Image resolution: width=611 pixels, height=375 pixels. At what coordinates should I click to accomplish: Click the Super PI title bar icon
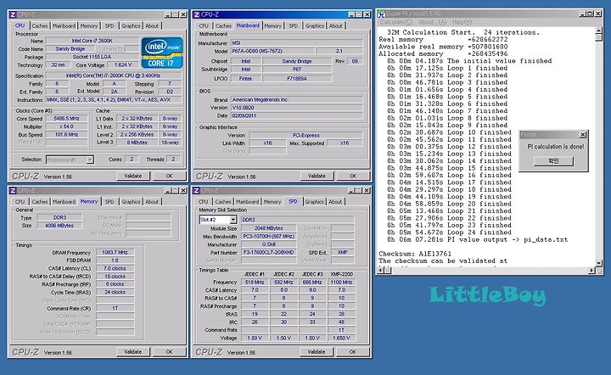382,14
